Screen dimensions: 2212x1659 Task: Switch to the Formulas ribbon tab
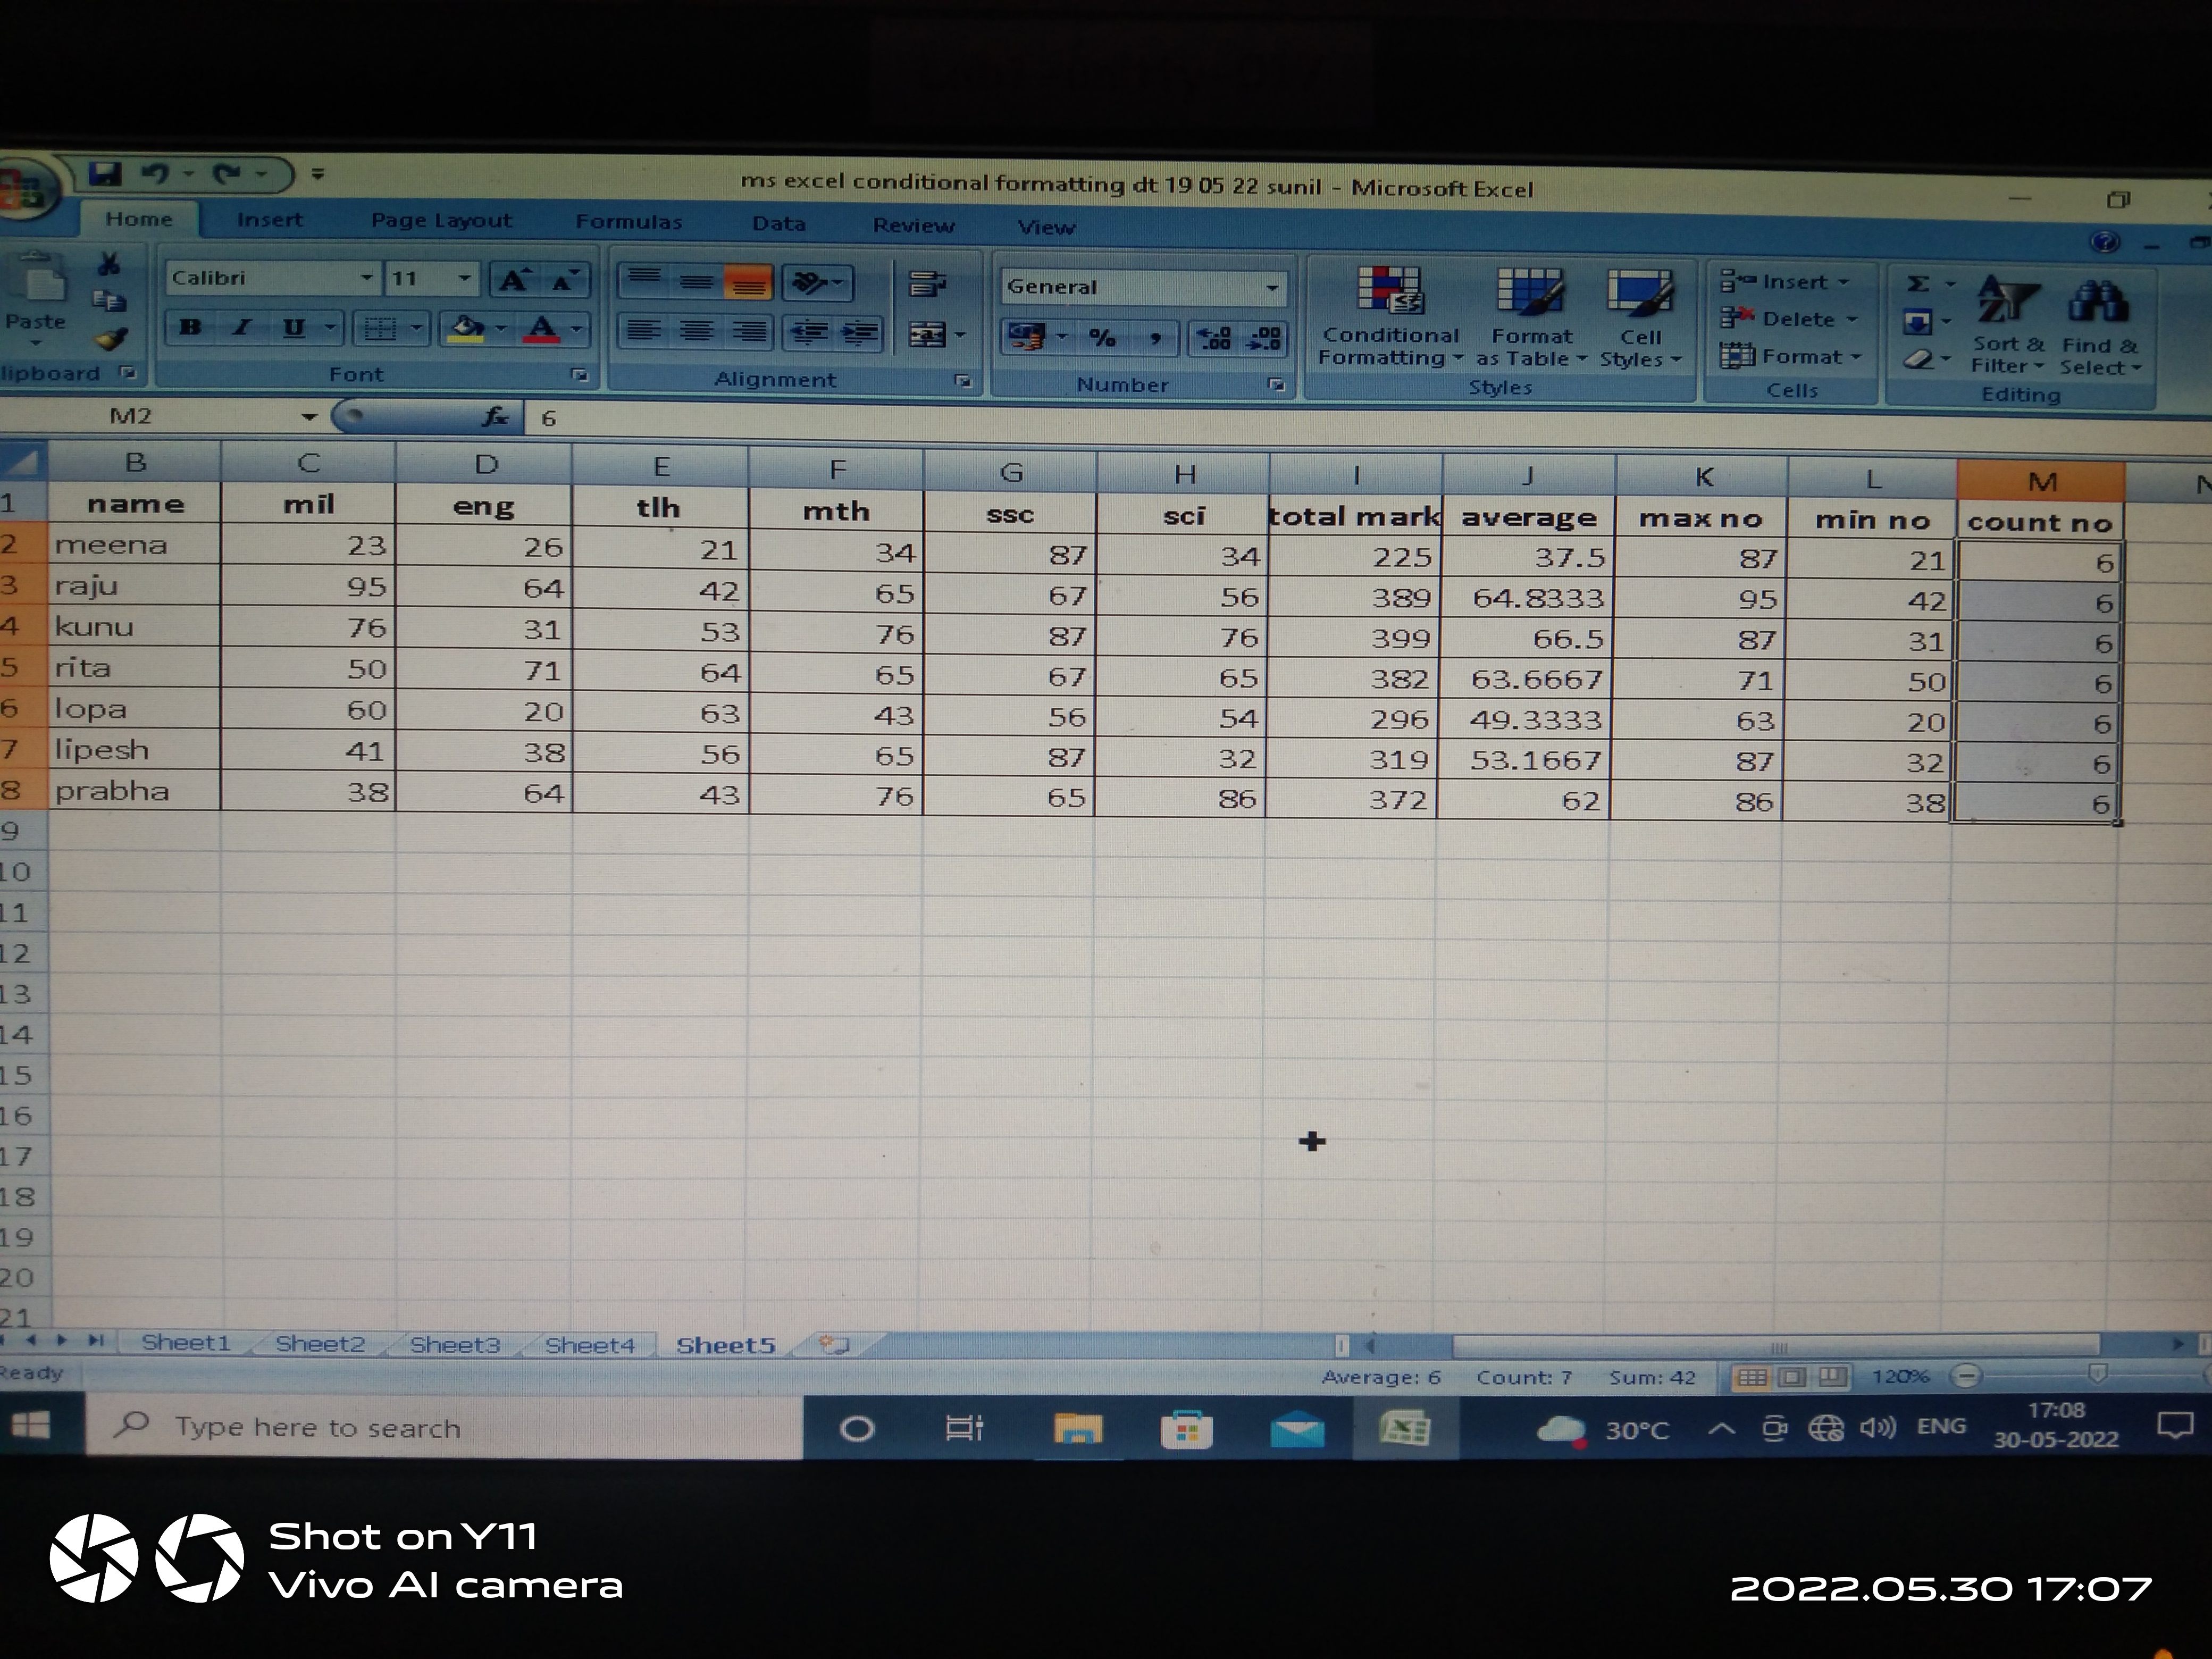point(628,222)
